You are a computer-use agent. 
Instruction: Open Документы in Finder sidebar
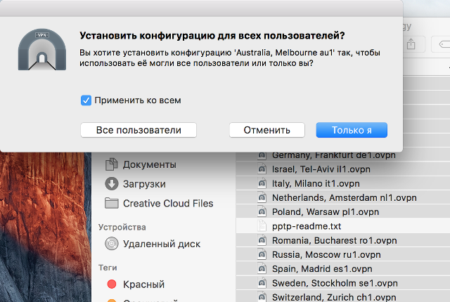pyautogui.click(x=150, y=165)
